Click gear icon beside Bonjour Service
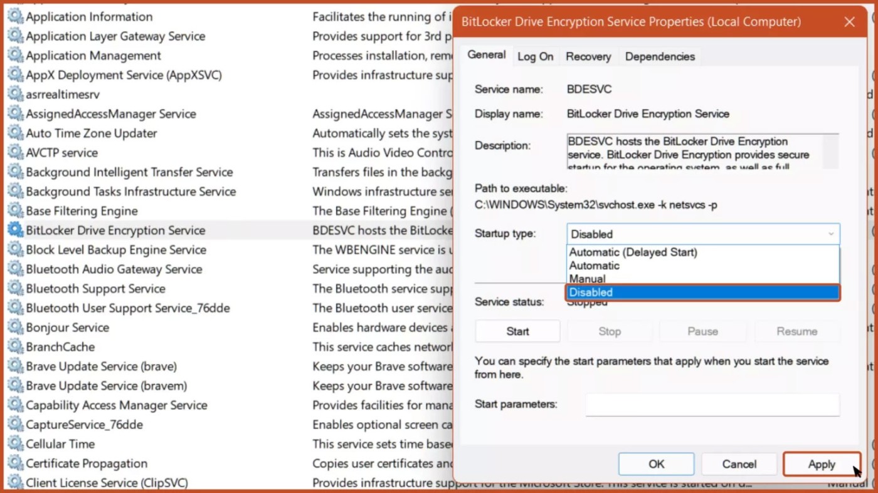This screenshot has width=878, height=493. (15, 327)
